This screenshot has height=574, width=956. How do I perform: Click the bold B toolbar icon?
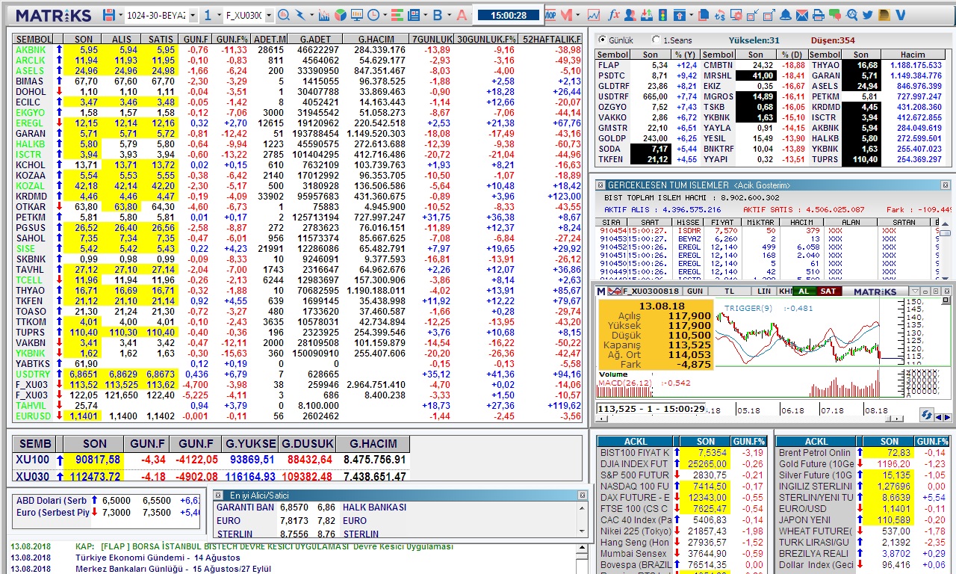tap(438, 15)
